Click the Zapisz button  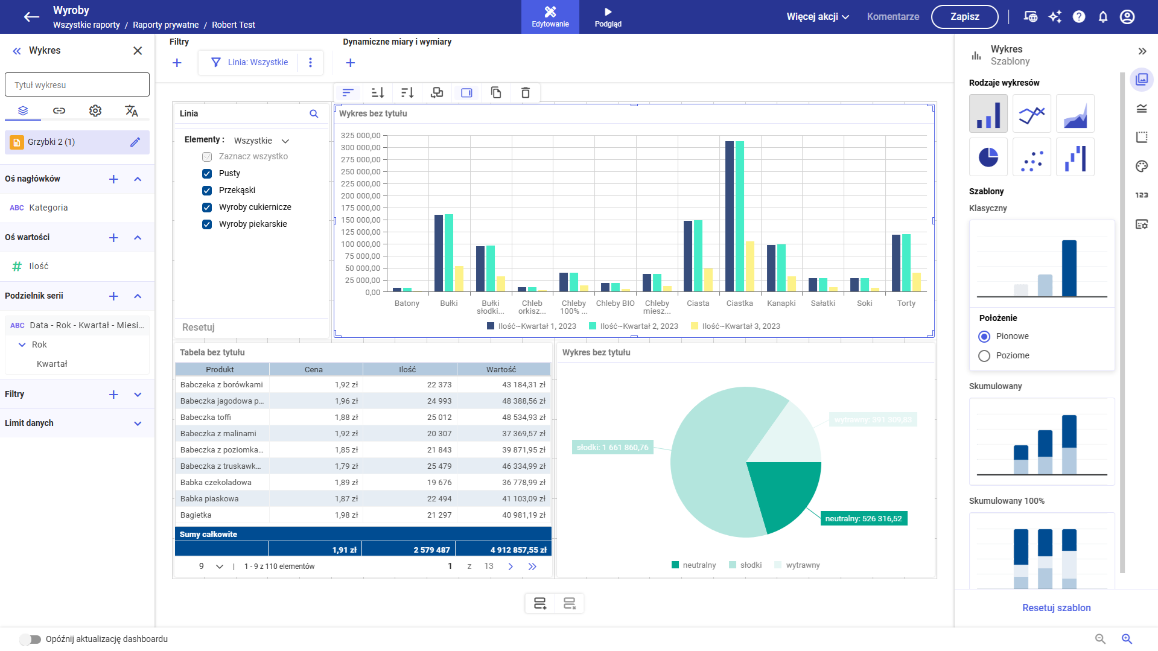tap(964, 17)
